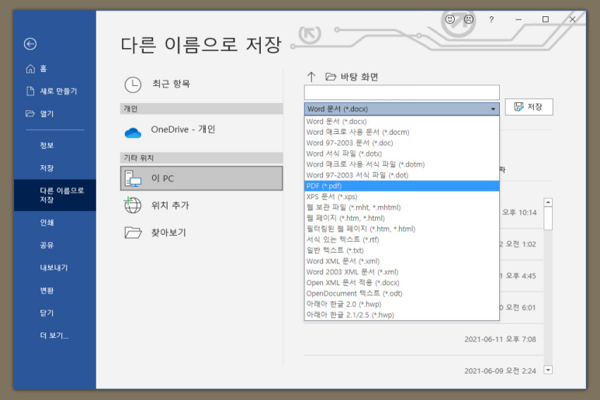600x400 pixels.
Task: Click the 찾아보기 folder icon
Action: coord(133,233)
